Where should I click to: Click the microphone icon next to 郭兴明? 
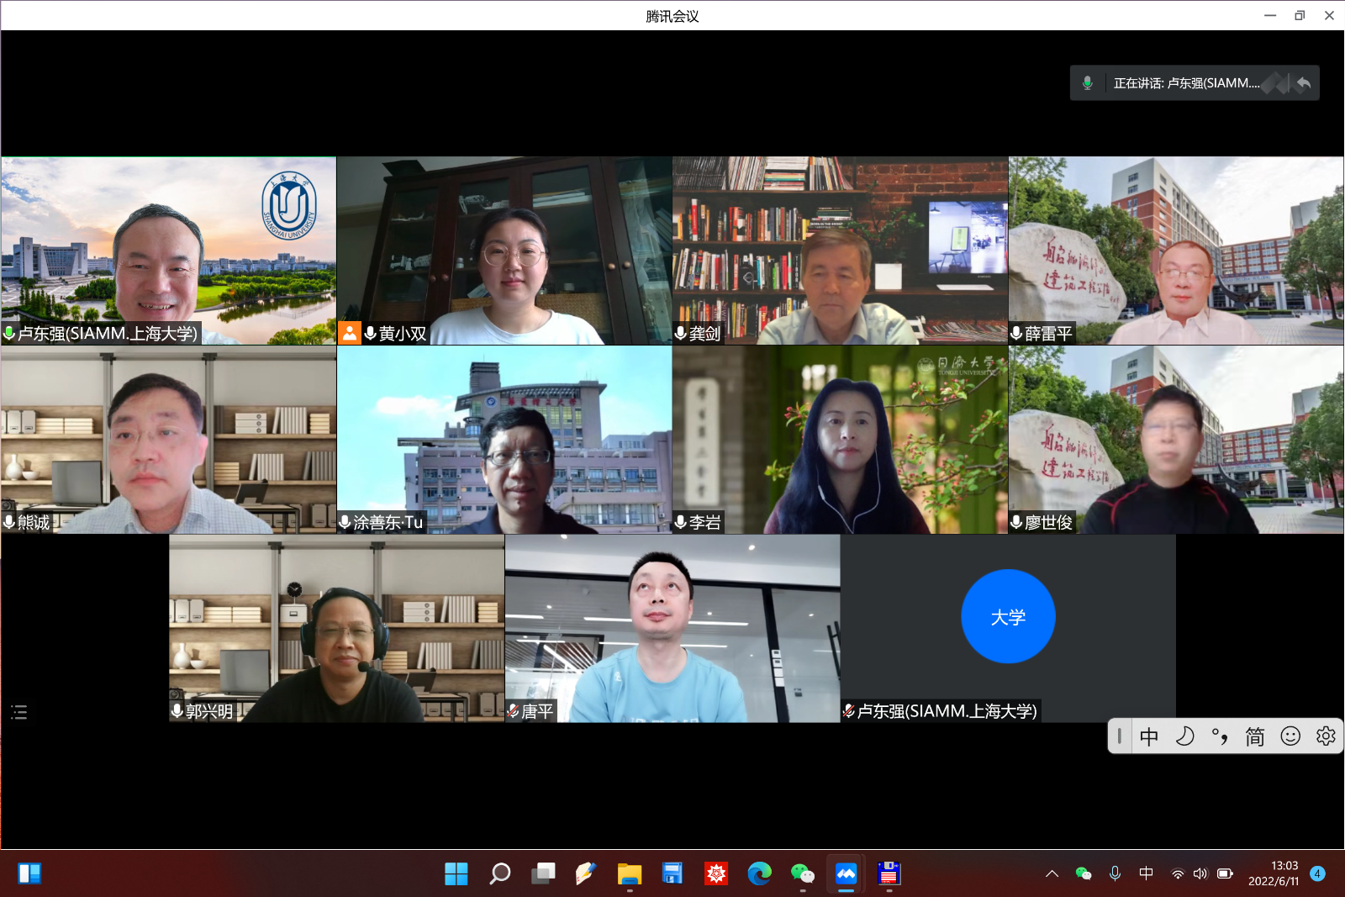click(x=177, y=711)
